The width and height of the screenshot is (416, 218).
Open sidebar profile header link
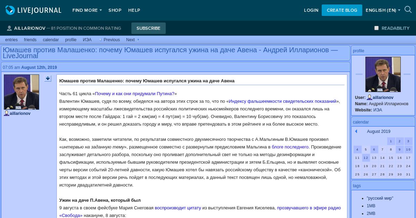(358, 51)
